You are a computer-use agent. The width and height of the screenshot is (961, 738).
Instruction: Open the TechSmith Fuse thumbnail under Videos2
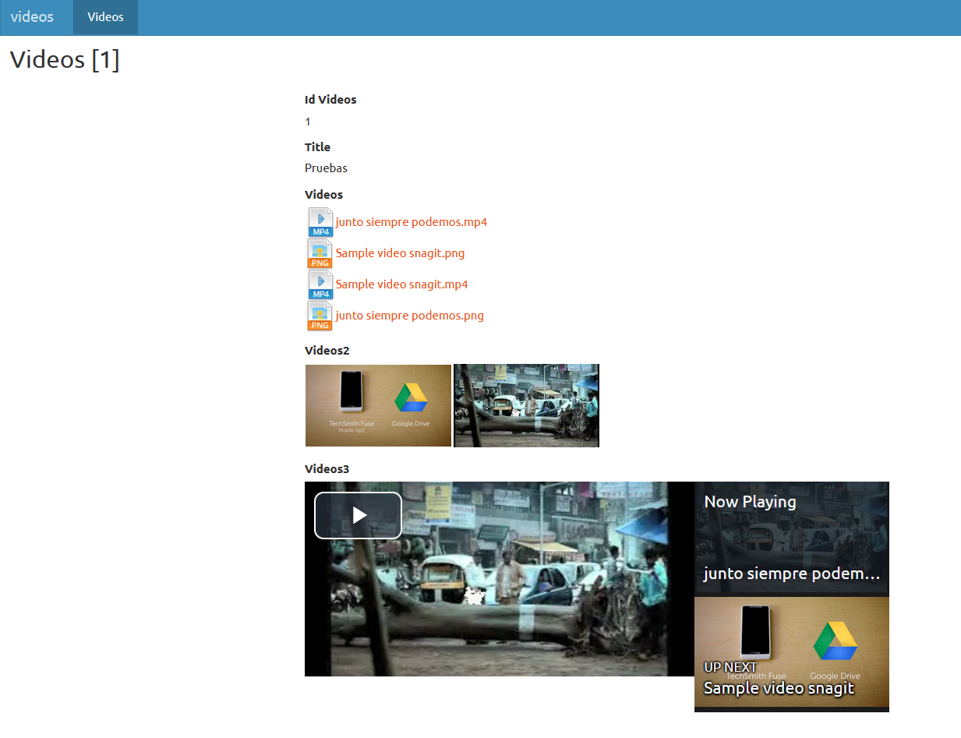(378, 405)
